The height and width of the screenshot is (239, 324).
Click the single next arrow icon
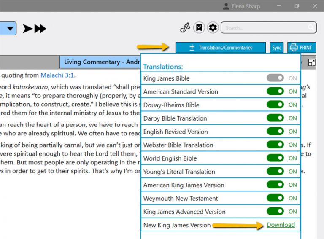pyautogui.click(x=27, y=29)
